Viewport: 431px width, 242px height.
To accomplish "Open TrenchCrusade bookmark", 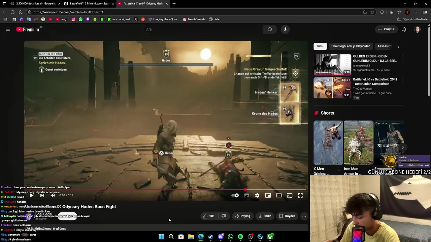I will pyautogui.click(x=194, y=19).
